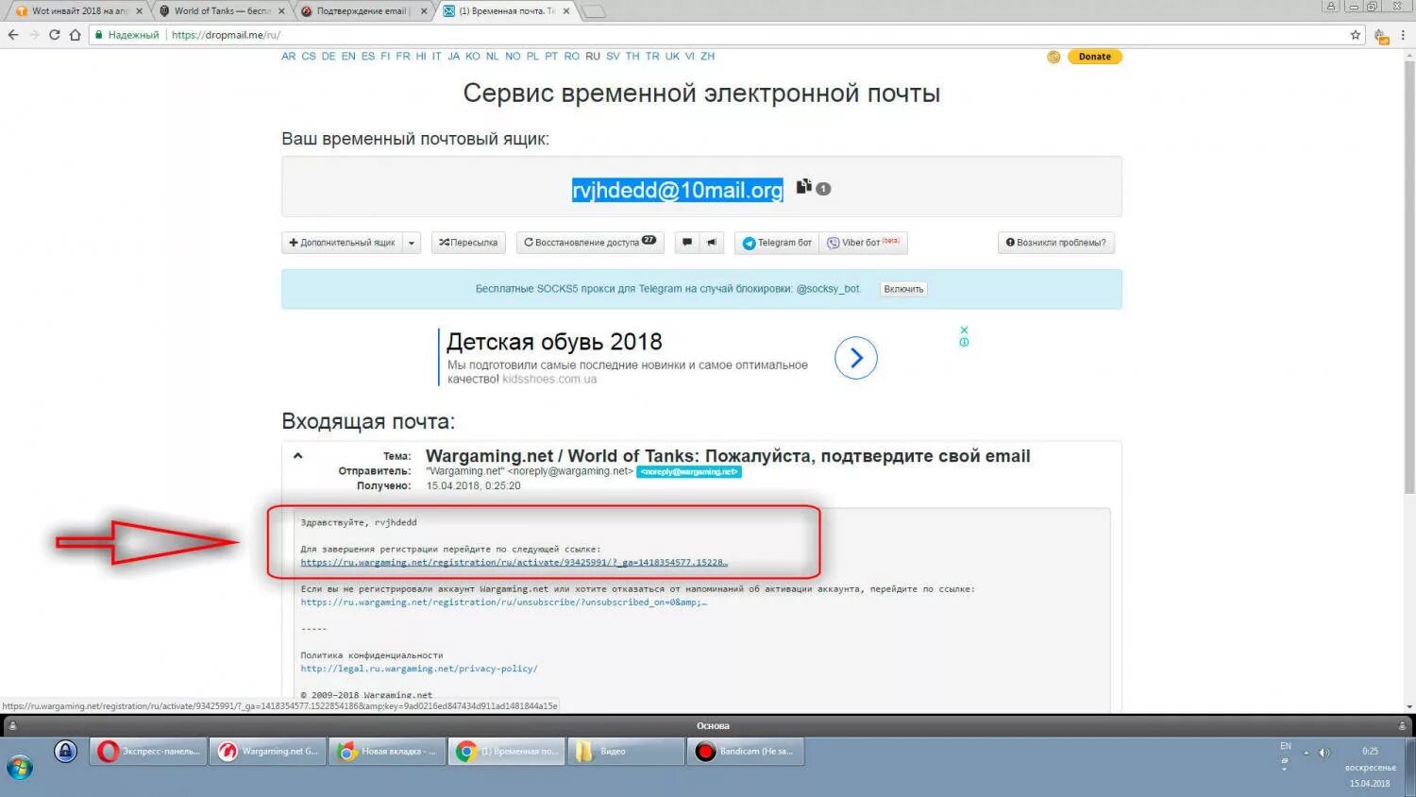Click the noreply@wargaming.net sender badge
Image resolution: width=1416 pixels, height=797 pixels.
point(689,471)
